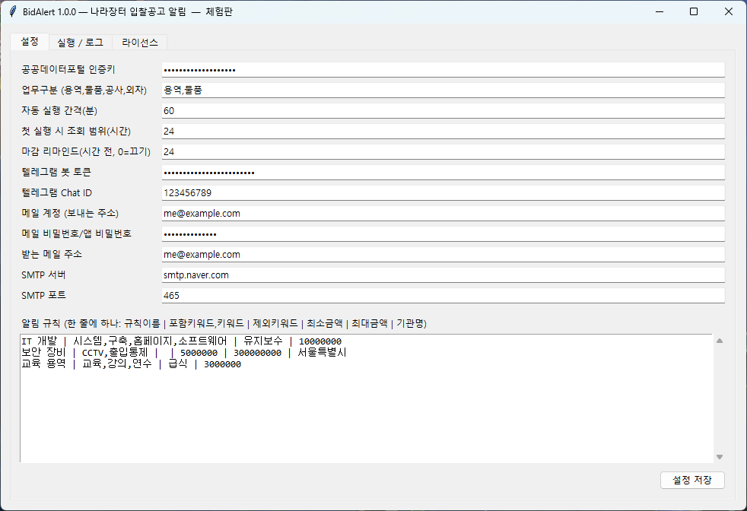Screen dimensions: 747x511
Task: Click the 텔레그램 봇 토큰 field
Action: (443, 173)
